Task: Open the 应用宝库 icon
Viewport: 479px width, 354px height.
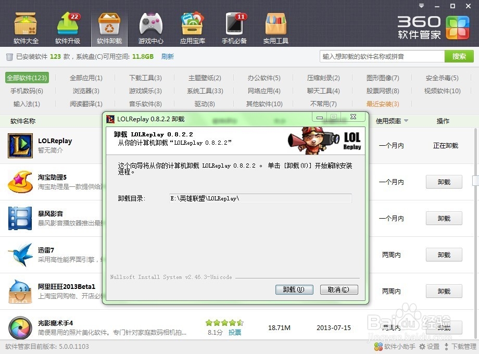Action: click(192, 28)
